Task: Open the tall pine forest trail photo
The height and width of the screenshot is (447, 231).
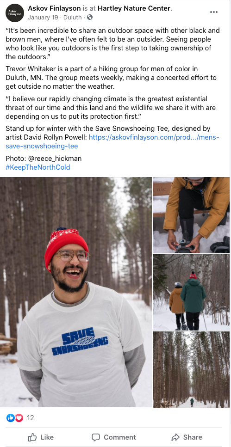Action: pos(191,369)
